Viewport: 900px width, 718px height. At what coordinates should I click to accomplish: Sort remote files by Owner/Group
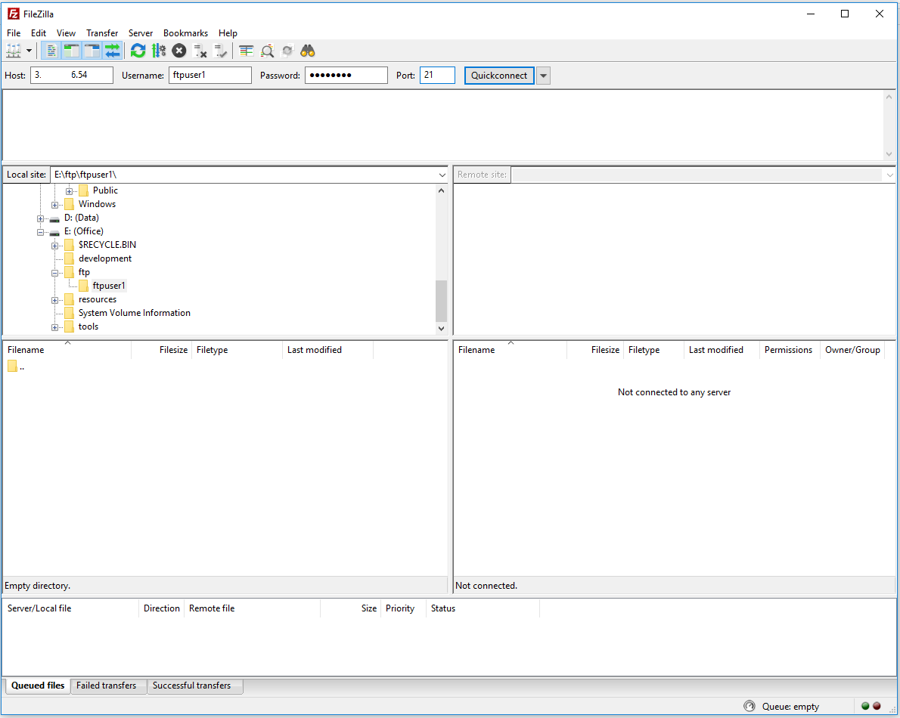852,350
